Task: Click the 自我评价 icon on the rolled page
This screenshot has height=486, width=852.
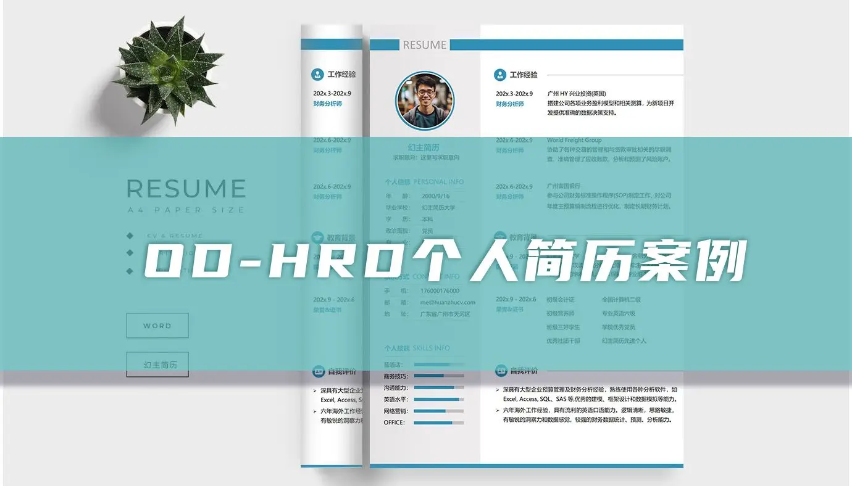Action: [x=317, y=371]
